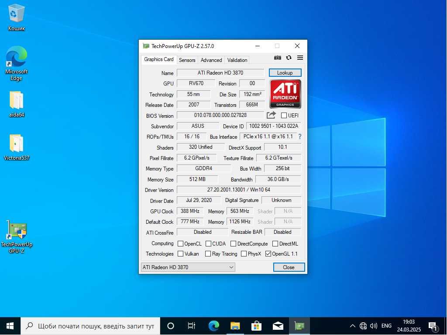Screen dimensions: 447x335
Task: Switch to the Graphics Card tab
Action: (x=158, y=59)
